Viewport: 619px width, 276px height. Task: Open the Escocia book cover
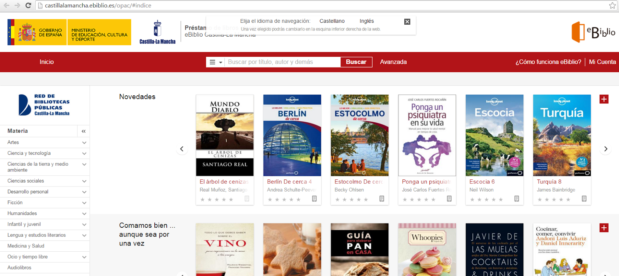(x=494, y=135)
